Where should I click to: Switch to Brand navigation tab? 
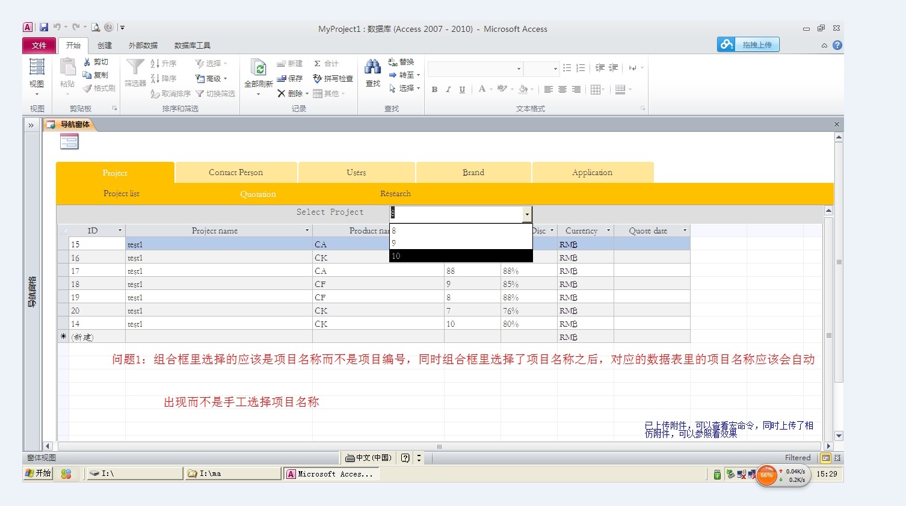pos(473,173)
